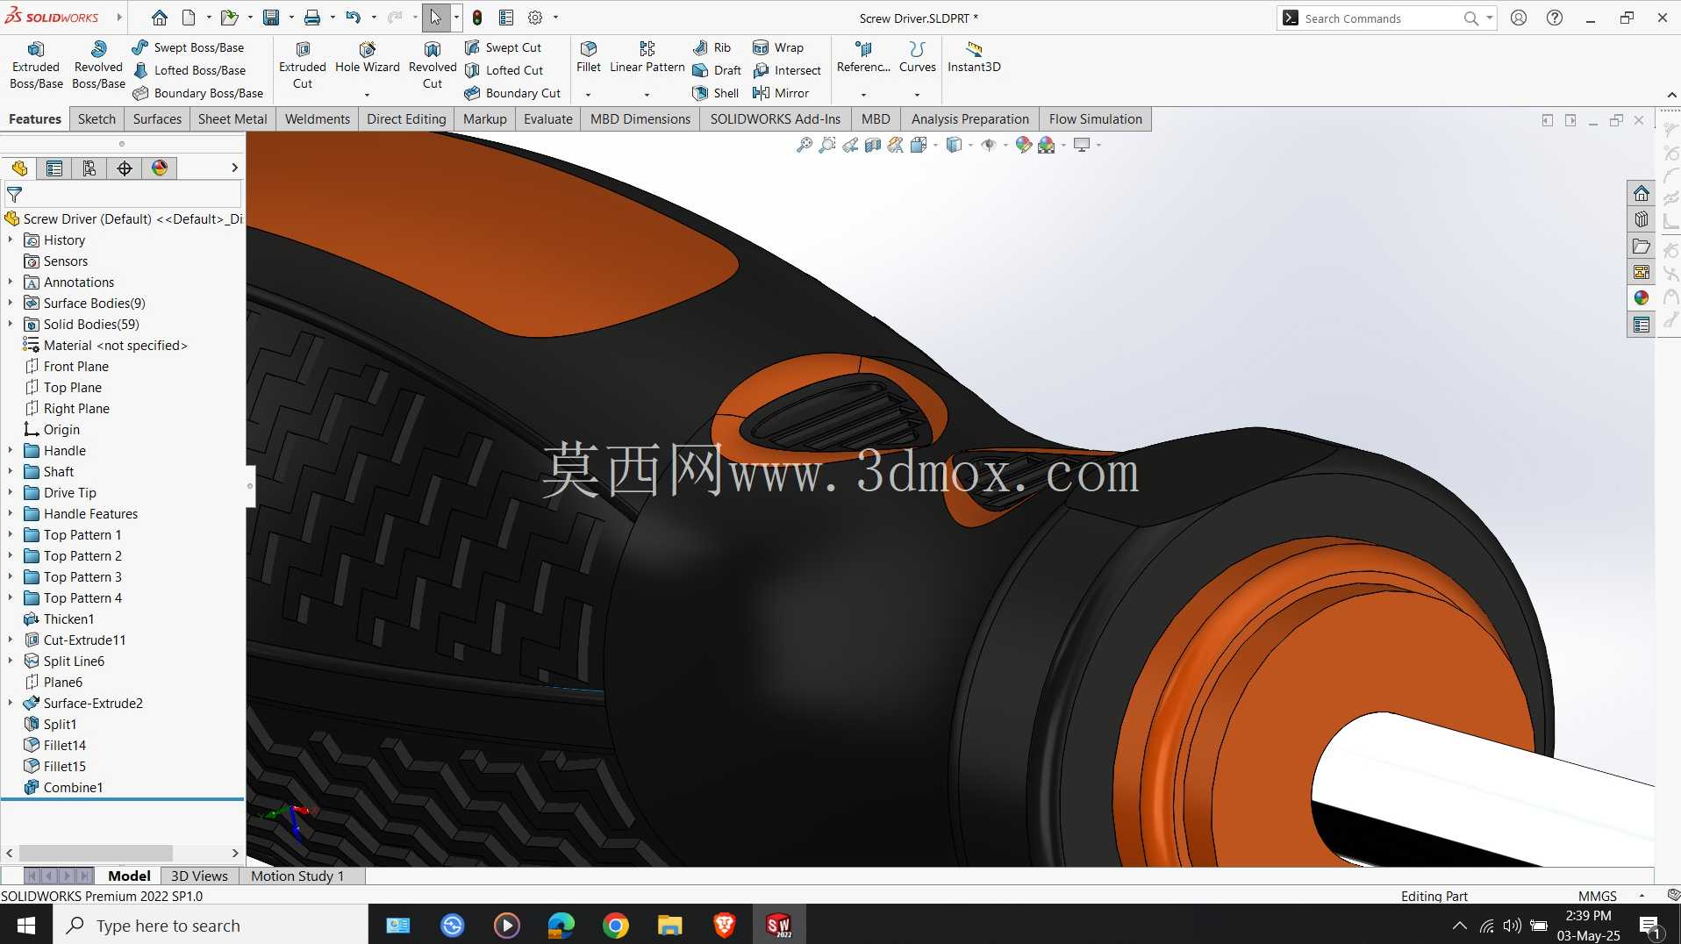Expand the Handle folder
The width and height of the screenshot is (1681, 944).
click(11, 450)
